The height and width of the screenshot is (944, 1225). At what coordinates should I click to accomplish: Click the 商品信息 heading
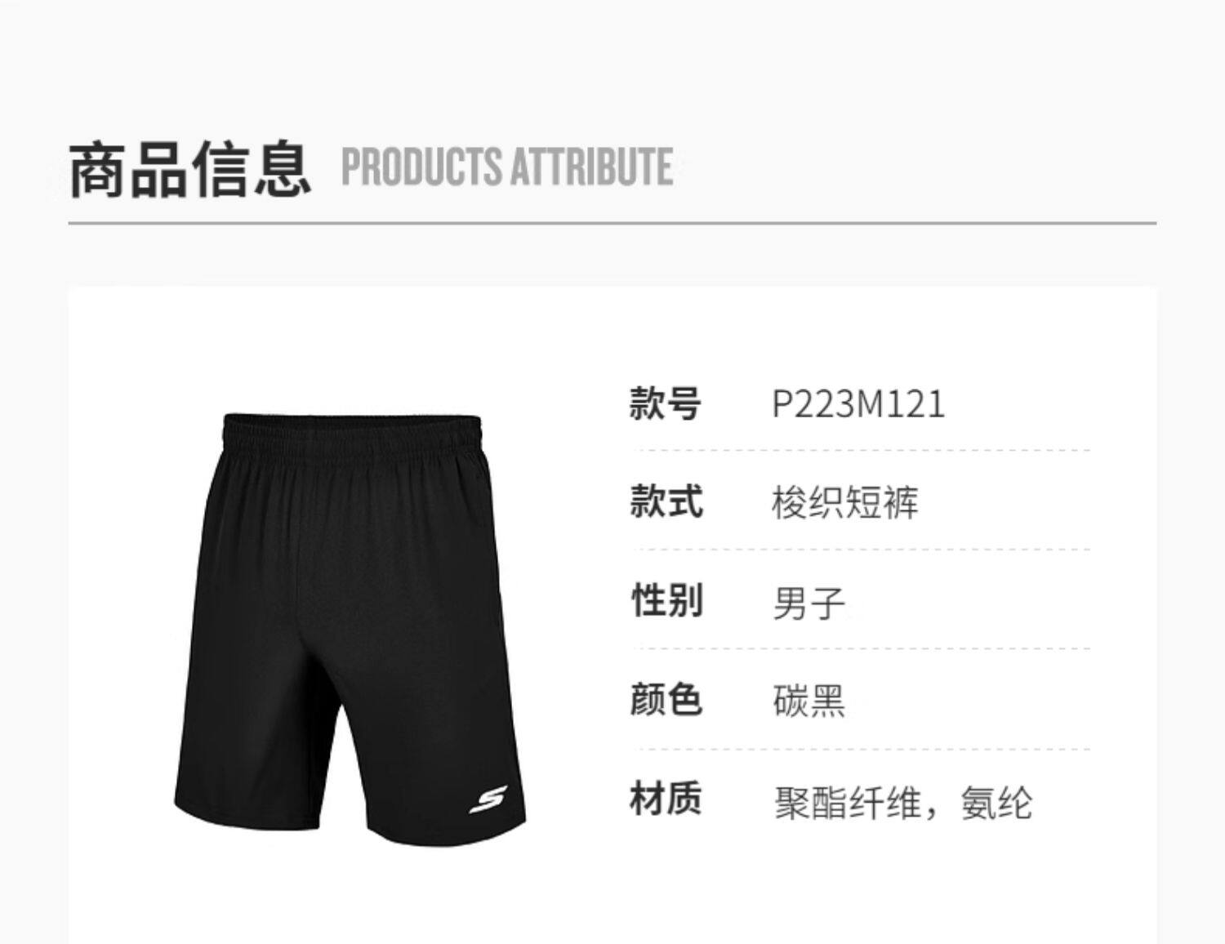[x=189, y=169]
